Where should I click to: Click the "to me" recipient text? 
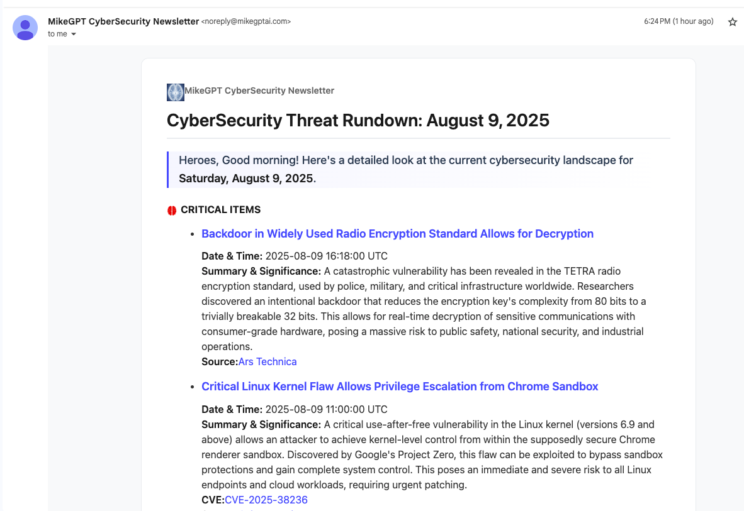57,34
